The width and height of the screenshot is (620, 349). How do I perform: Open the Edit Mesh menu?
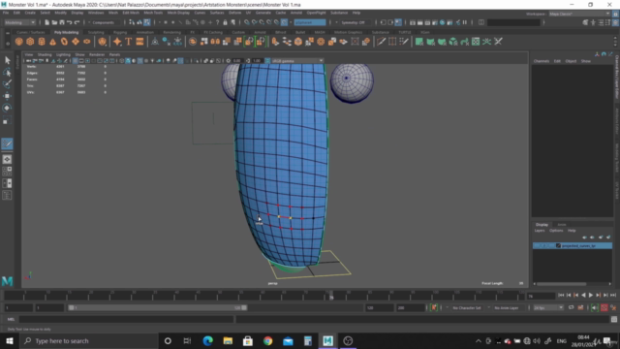click(131, 13)
